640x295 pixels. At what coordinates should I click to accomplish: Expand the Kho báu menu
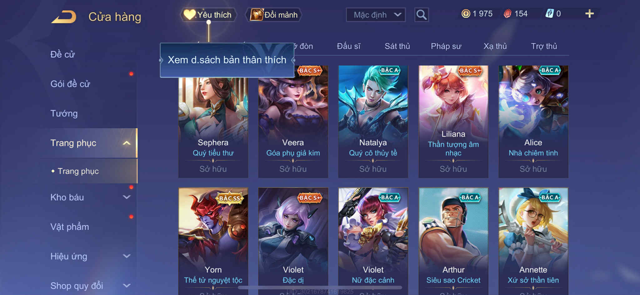[127, 197]
